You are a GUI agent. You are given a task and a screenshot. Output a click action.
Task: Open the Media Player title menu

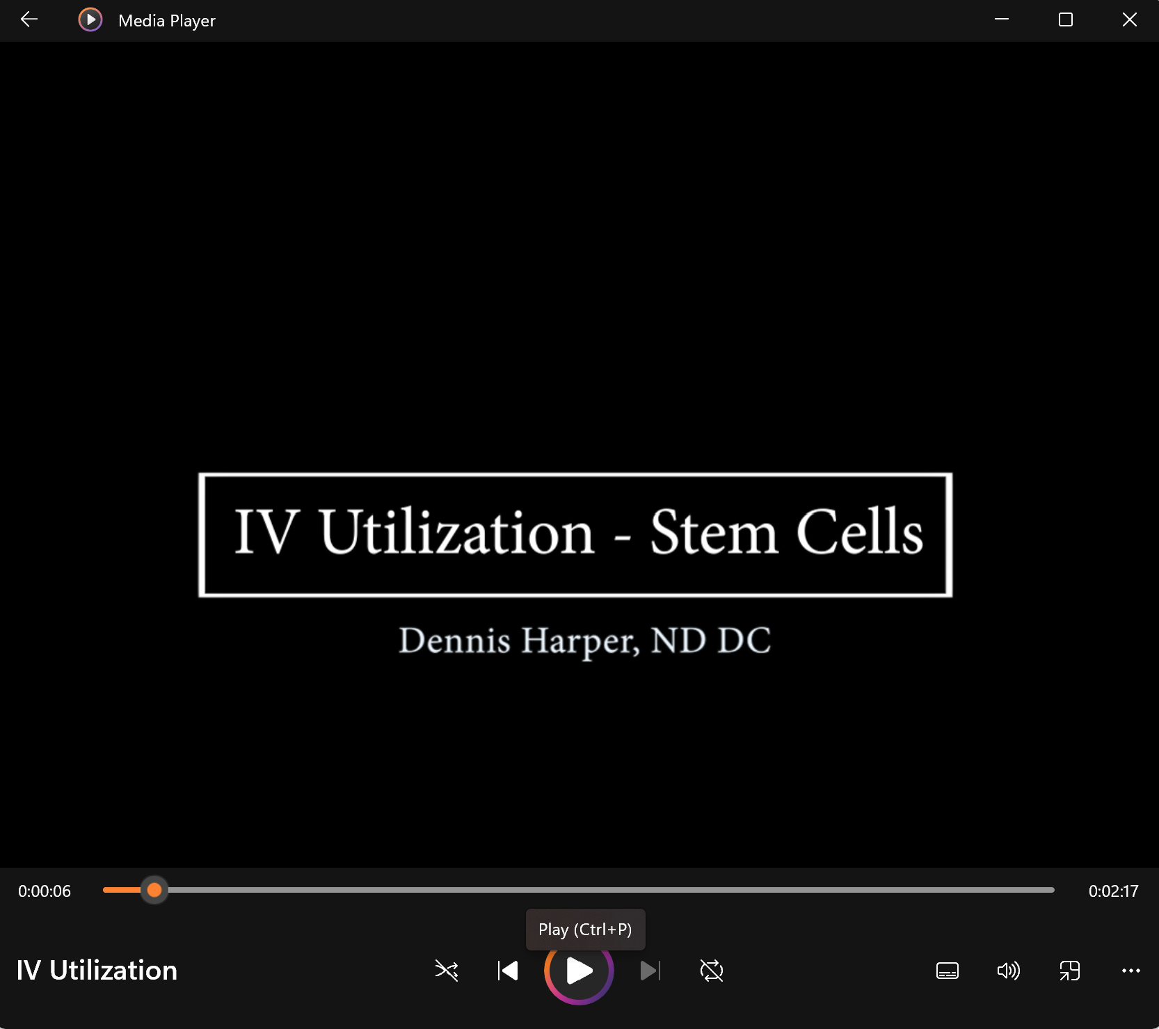166,19
